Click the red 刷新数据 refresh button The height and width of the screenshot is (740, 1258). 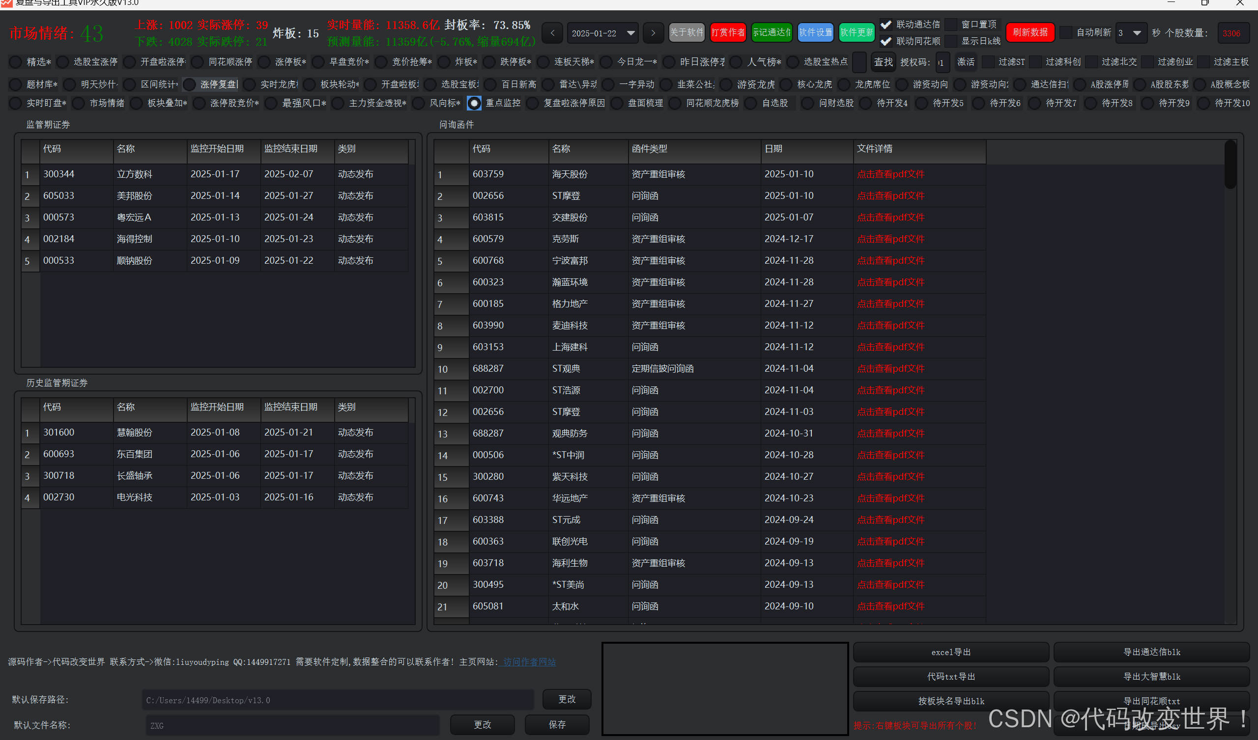1030,32
